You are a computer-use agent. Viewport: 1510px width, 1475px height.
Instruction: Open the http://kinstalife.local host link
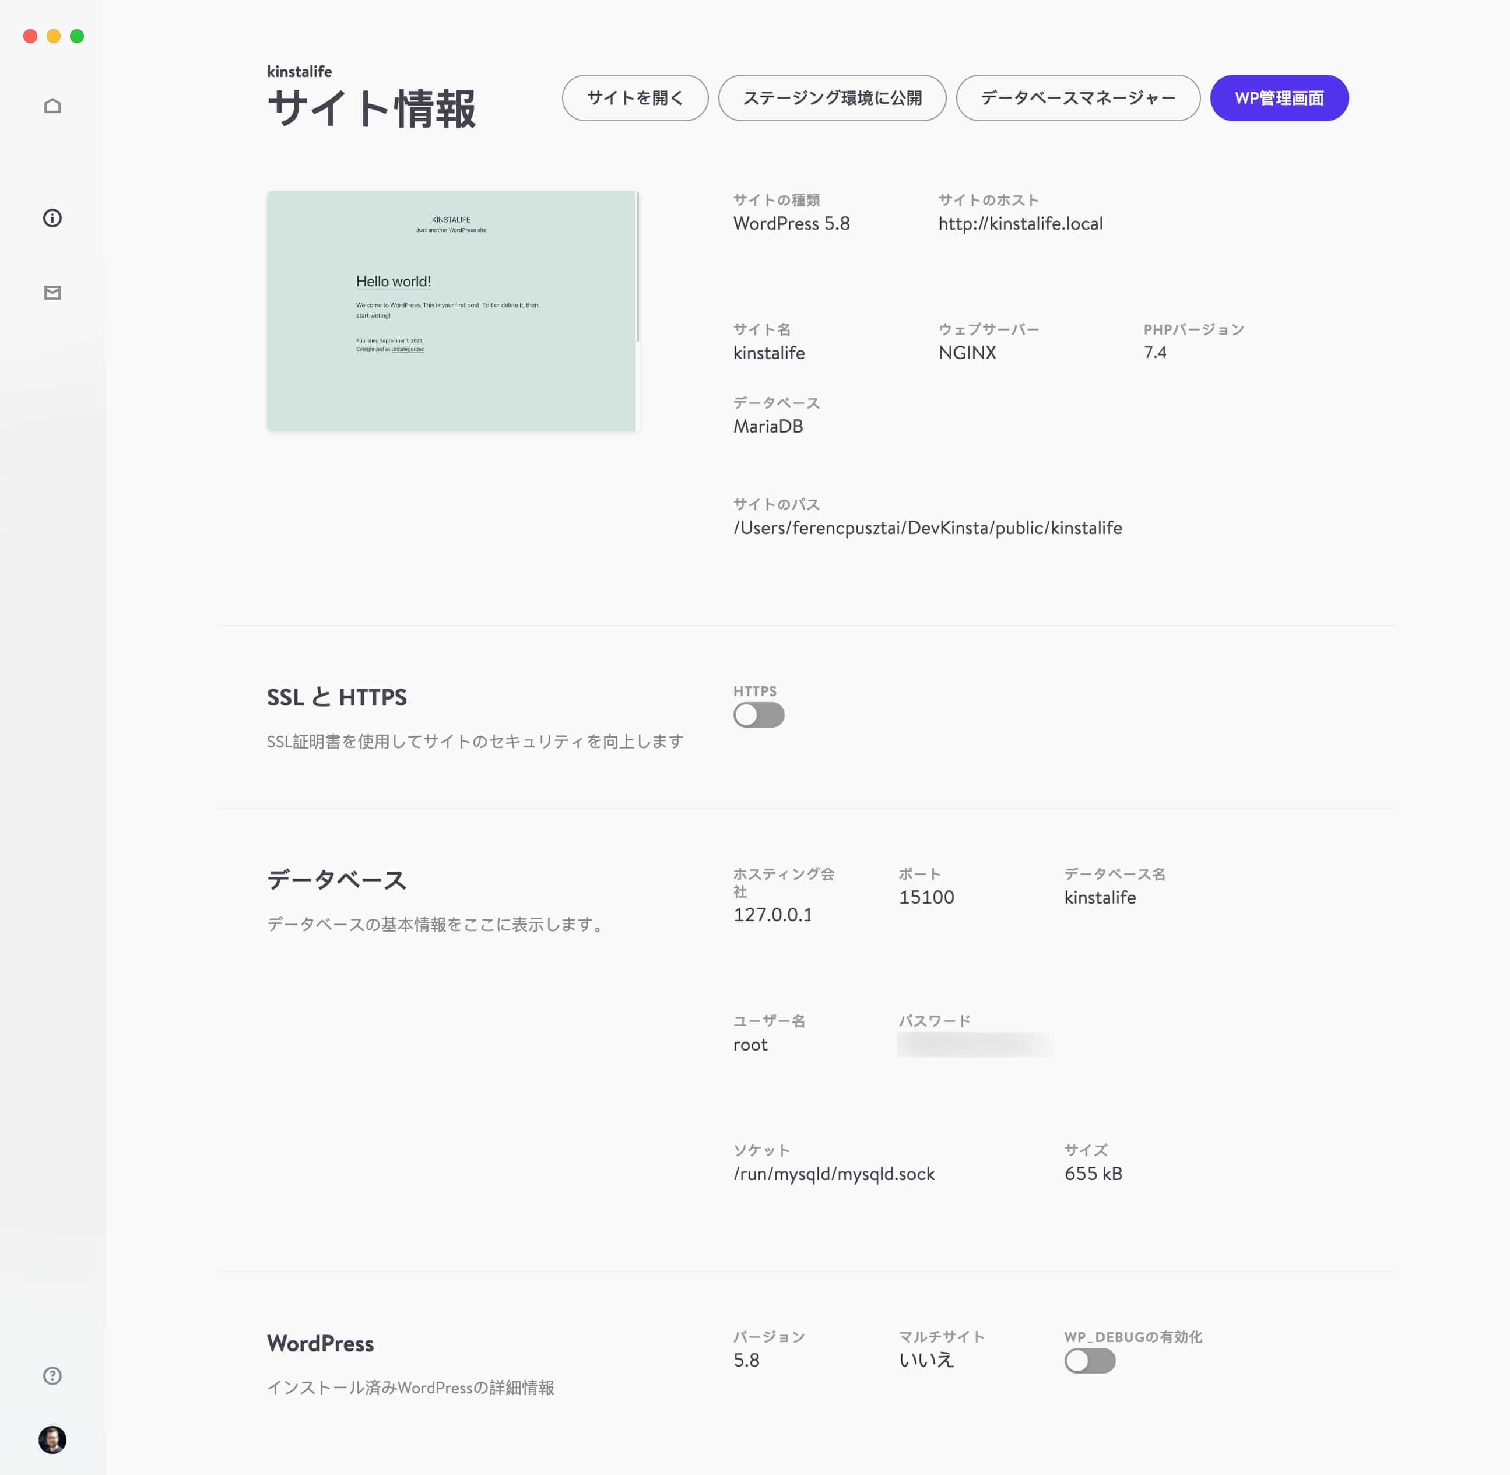(1020, 223)
